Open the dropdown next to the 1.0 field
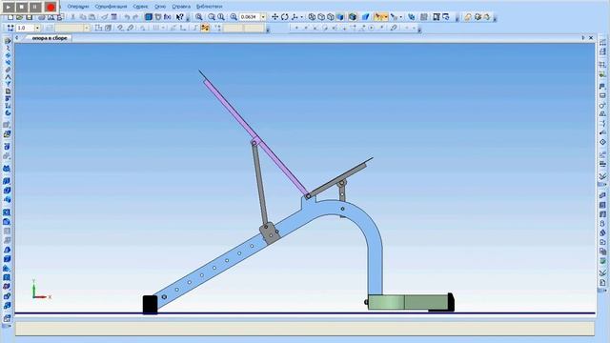 click(37, 28)
